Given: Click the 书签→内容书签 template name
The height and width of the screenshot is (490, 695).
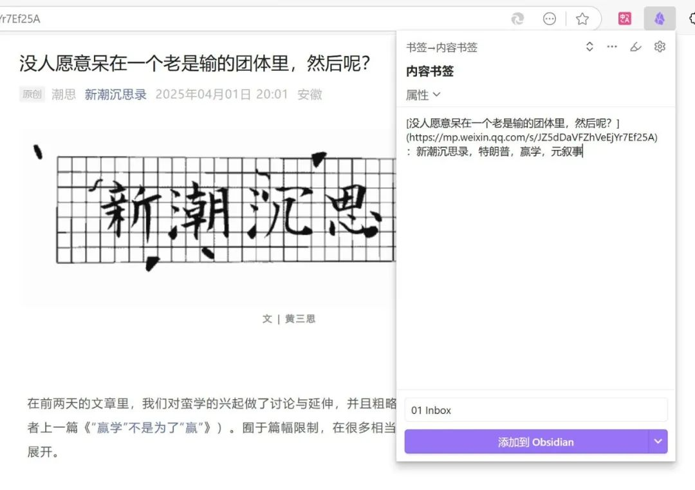Looking at the screenshot, I should 441,48.
